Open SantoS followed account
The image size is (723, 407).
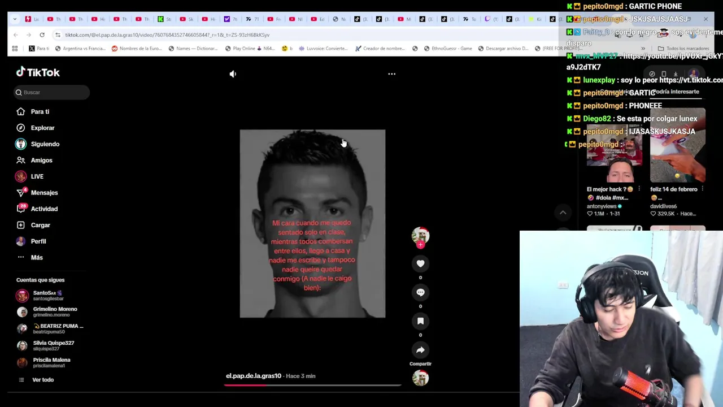pos(48,295)
